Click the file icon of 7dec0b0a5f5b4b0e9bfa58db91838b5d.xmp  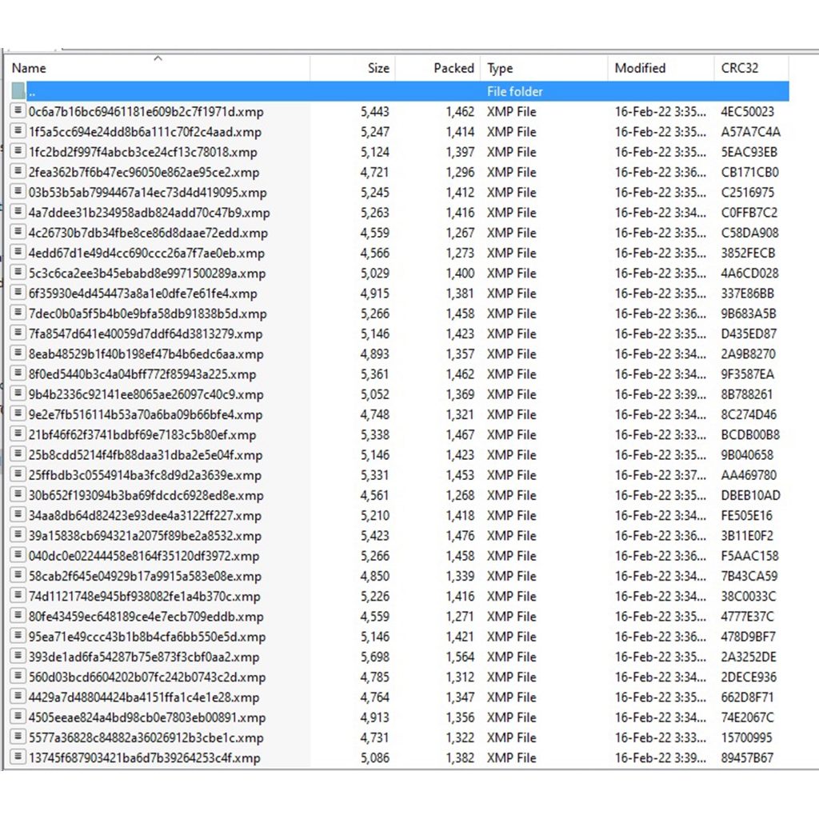(x=18, y=314)
